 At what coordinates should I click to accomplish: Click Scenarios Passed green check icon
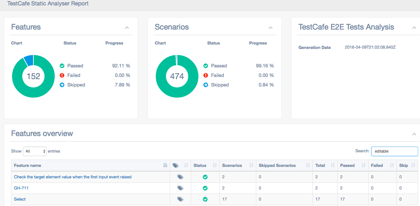tap(206, 66)
